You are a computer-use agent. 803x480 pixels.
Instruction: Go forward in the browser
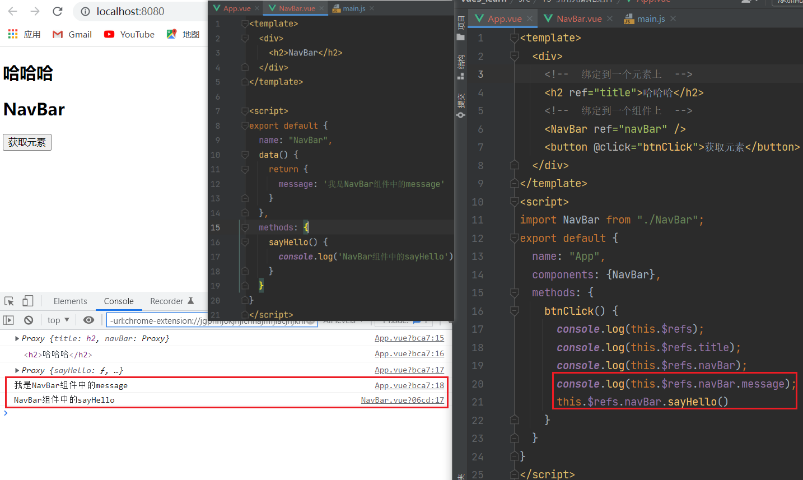coord(35,11)
